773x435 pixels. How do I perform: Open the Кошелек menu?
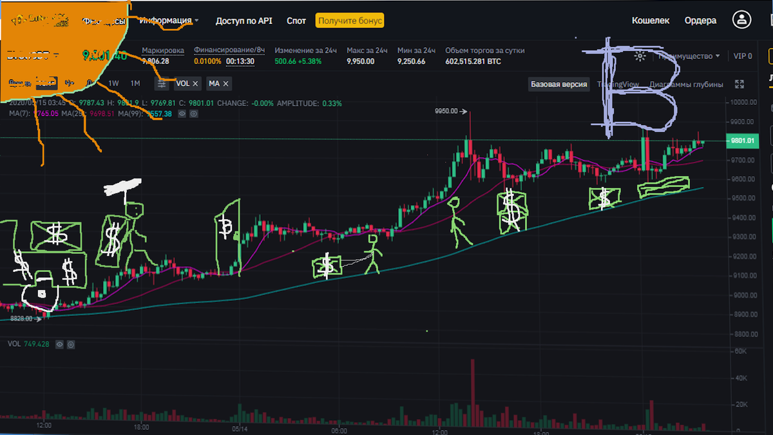point(651,21)
